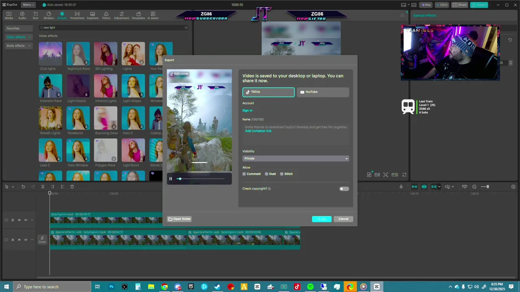Screen dimensions: 520x292
Task: Open the Captions panel tab
Action: tap(93, 15)
